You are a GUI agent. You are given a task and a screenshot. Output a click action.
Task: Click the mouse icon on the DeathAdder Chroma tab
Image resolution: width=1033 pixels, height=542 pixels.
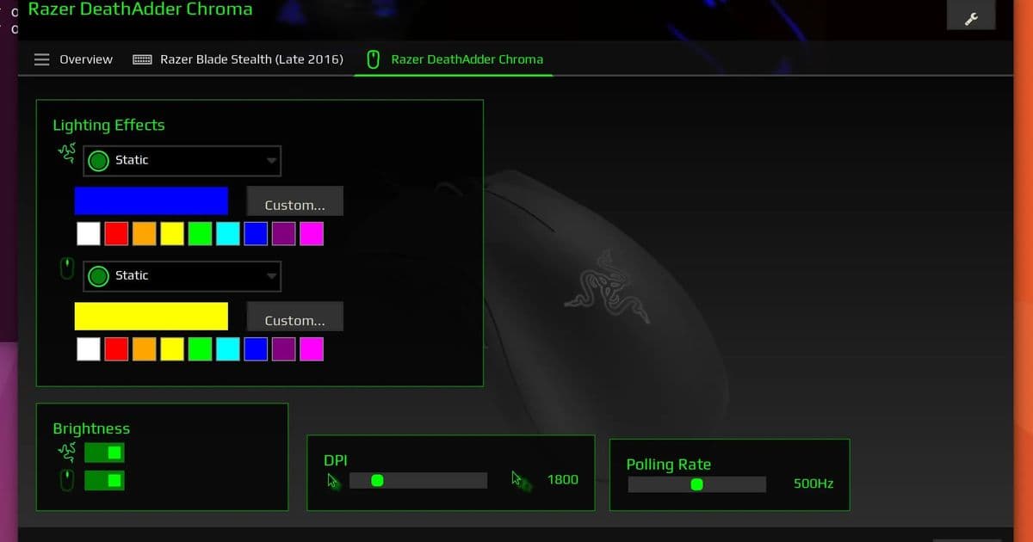[372, 59]
